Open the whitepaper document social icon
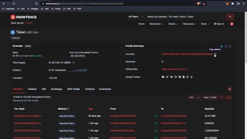This screenshot has height=139, width=247. (x=184, y=77)
